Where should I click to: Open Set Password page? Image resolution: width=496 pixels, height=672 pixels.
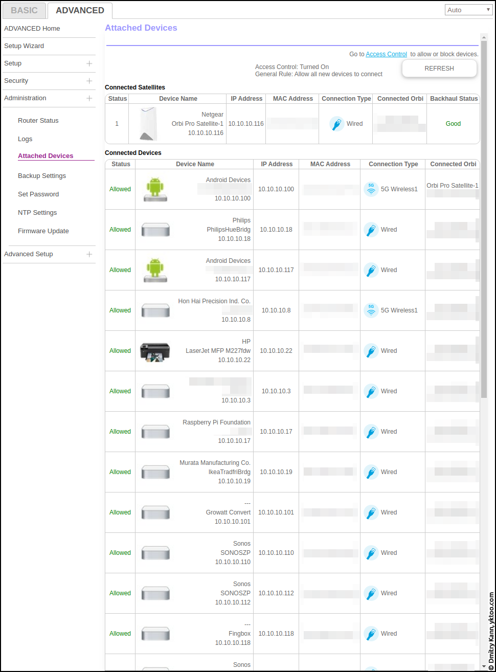pyautogui.click(x=38, y=194)
